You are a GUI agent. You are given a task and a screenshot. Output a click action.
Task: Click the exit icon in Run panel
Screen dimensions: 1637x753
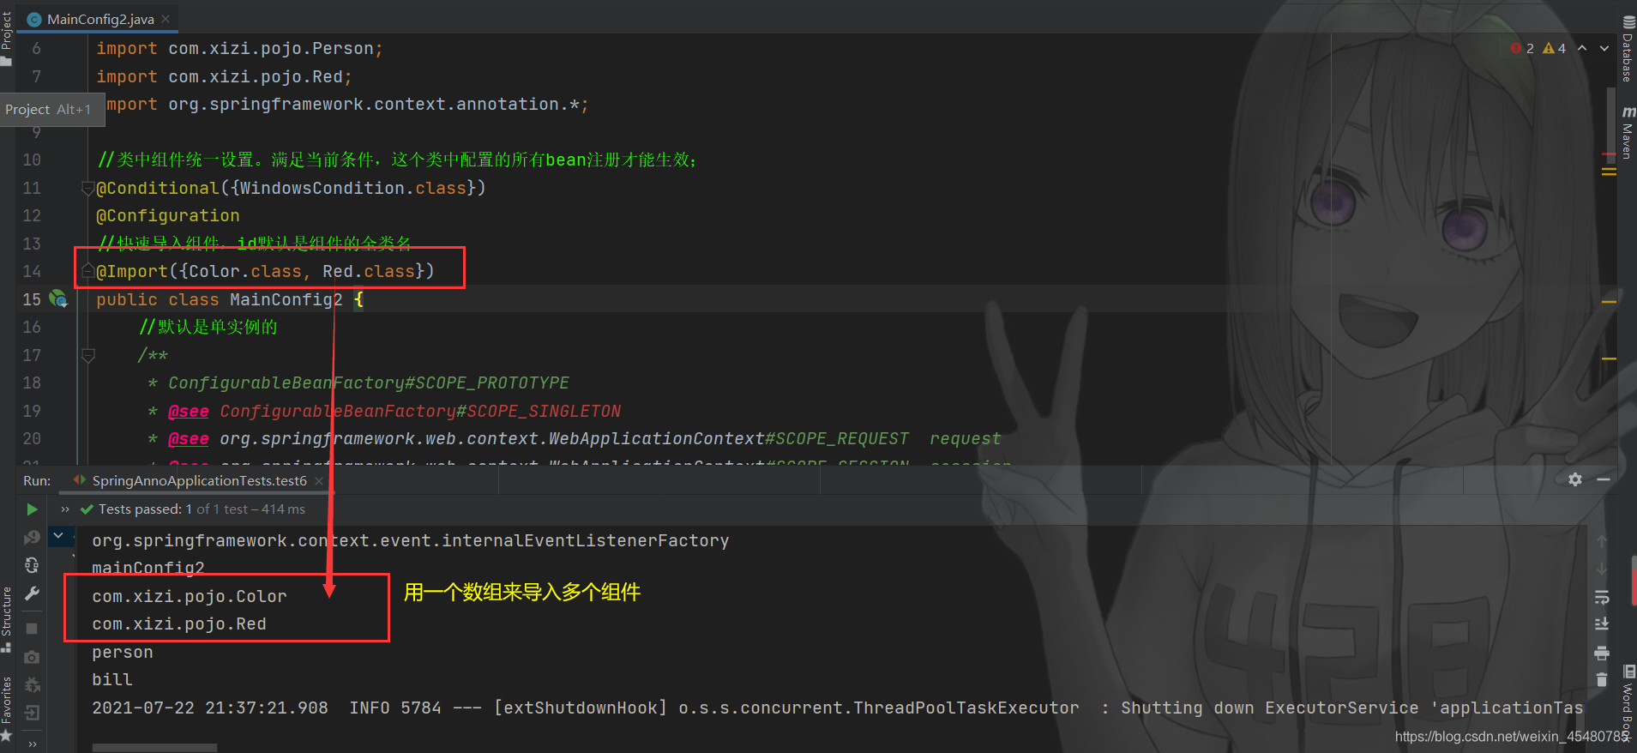32,713
